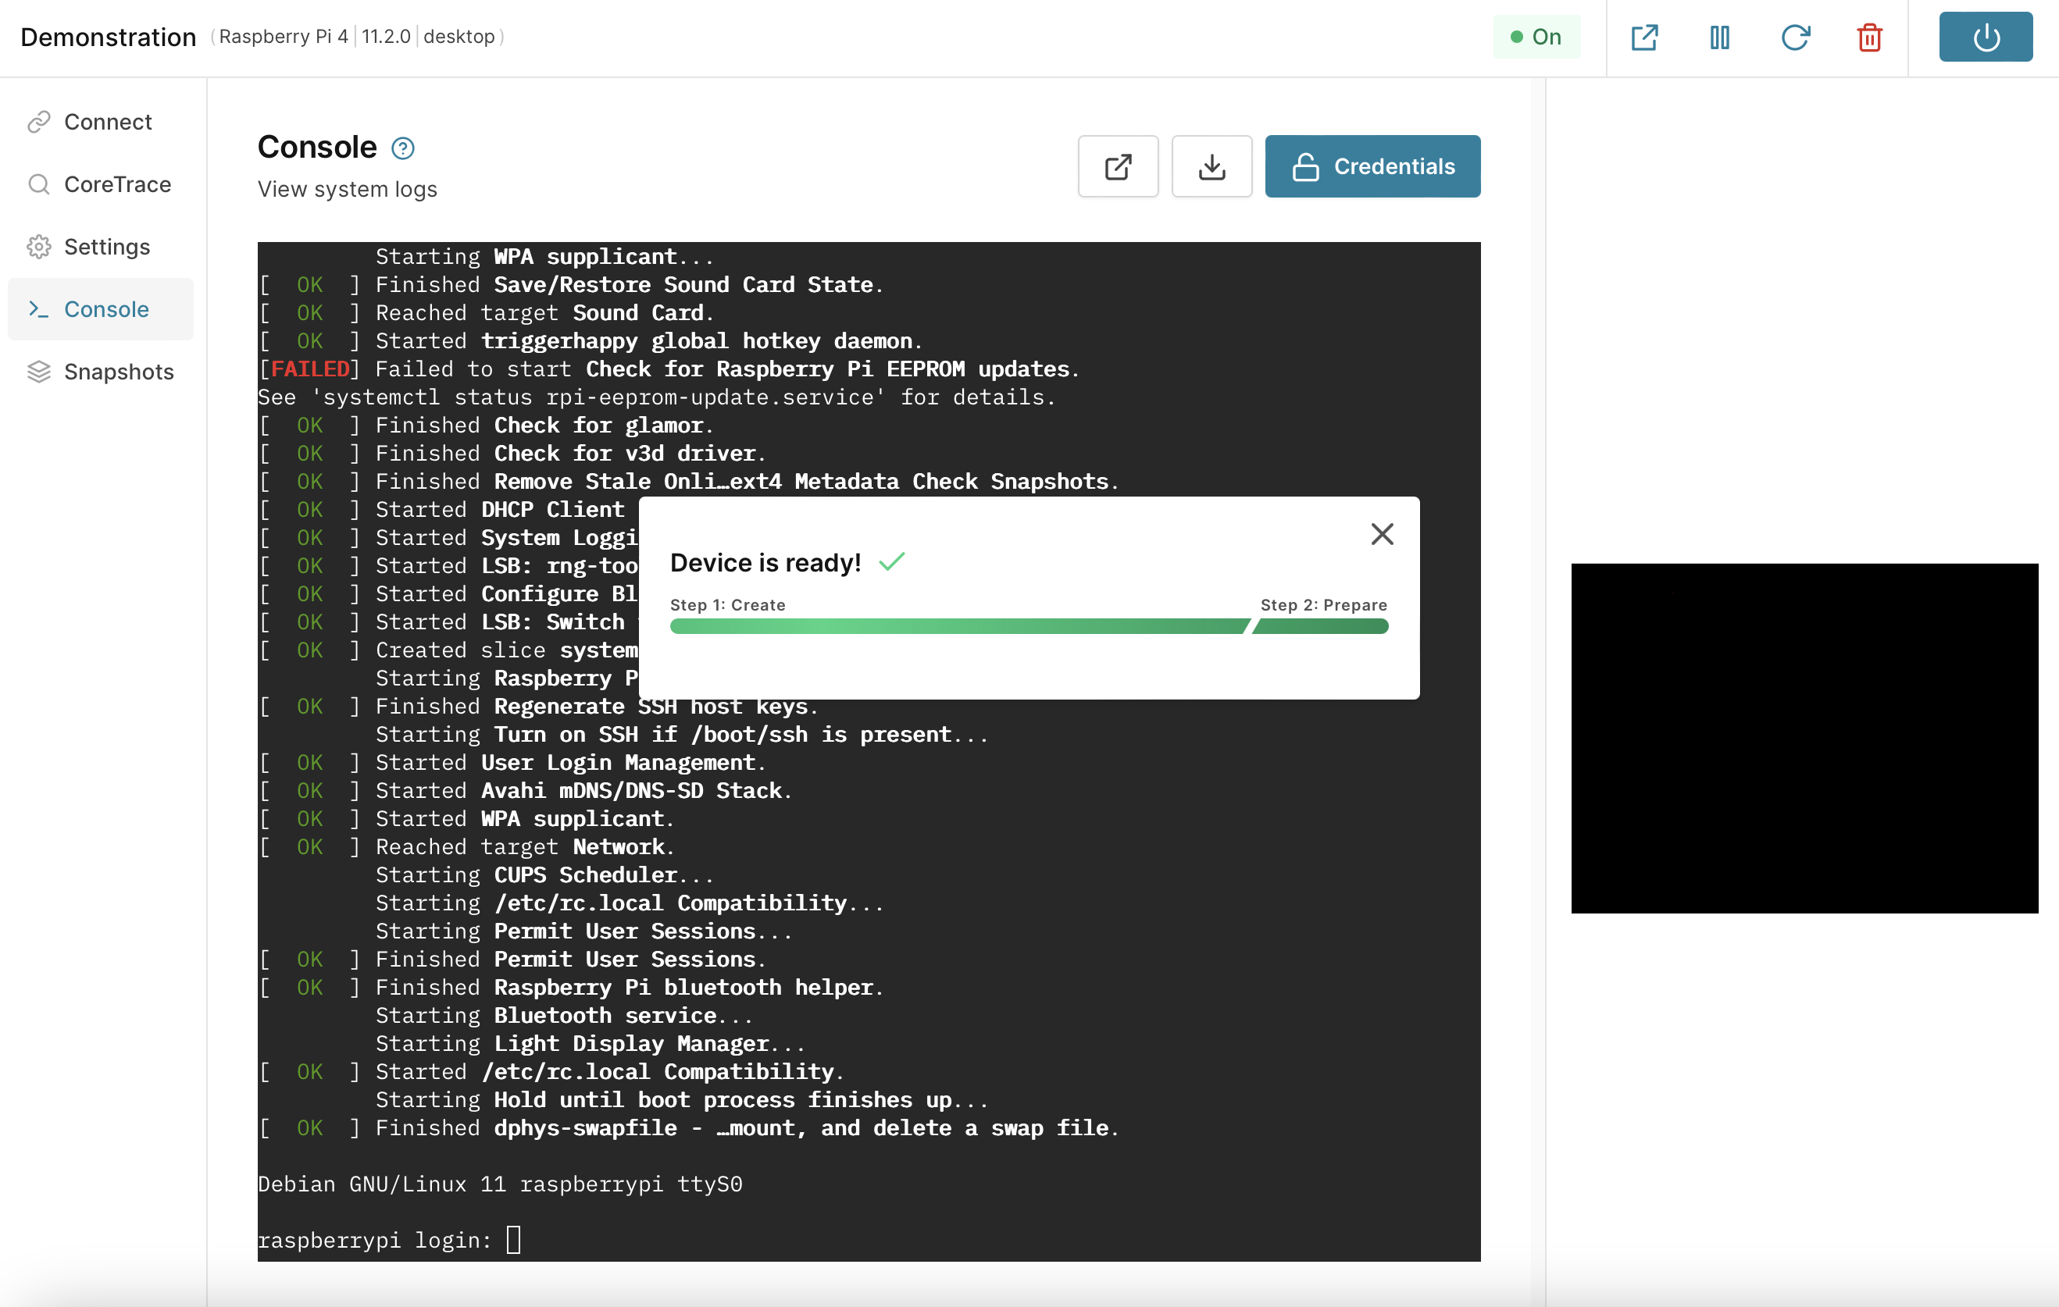Select Step 2 Prepare progress bar
2059x1307 pixels.
pyautogui.click(x=1322, y=625)
